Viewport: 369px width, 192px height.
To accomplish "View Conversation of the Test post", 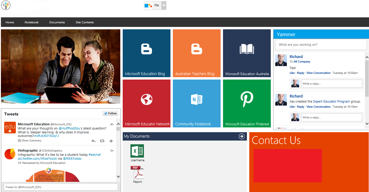I will click(x=319, y=73).
